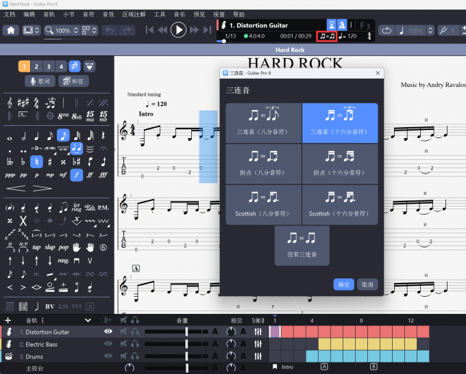The width and height of the screenshot is (466, 374).
Task: Select 没有三连音 option
Action: [302, 245]
